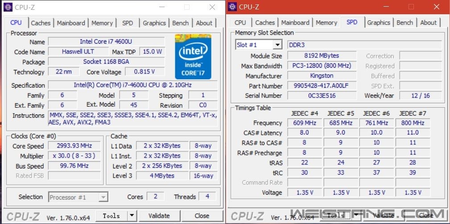Click Core Speed value 2993.93 MHz
This screenshot has height=224, width=450.
tap(74, 146)
